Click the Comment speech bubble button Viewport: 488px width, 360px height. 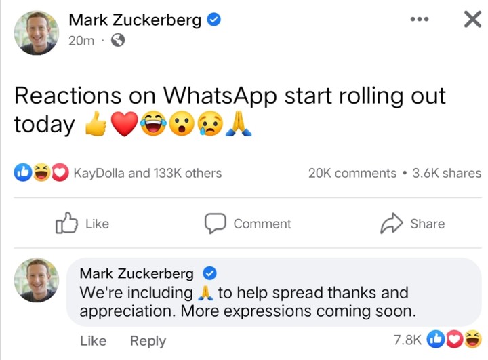(248, 223)
